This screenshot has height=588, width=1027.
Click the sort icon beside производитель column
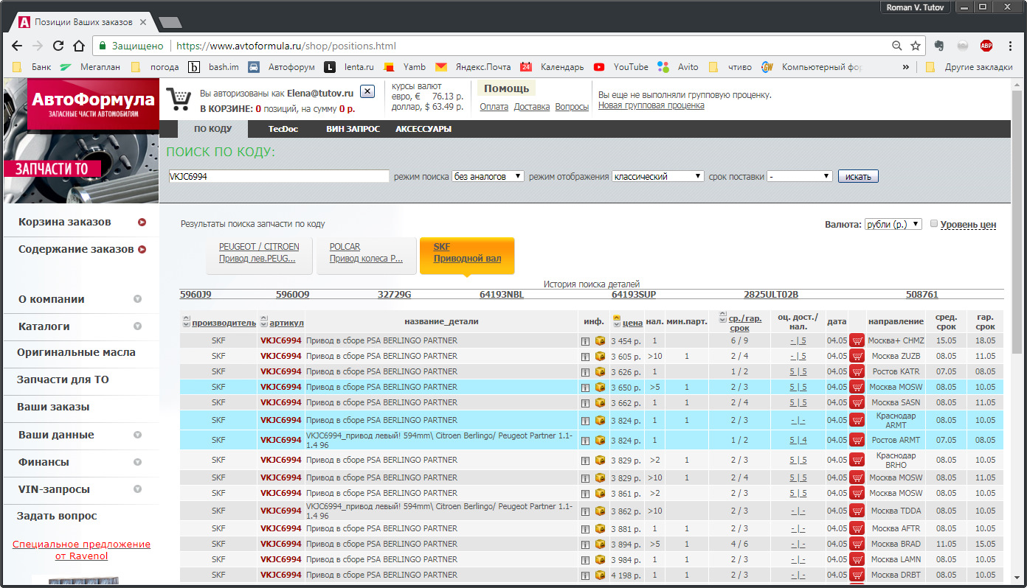coord(186,322)
